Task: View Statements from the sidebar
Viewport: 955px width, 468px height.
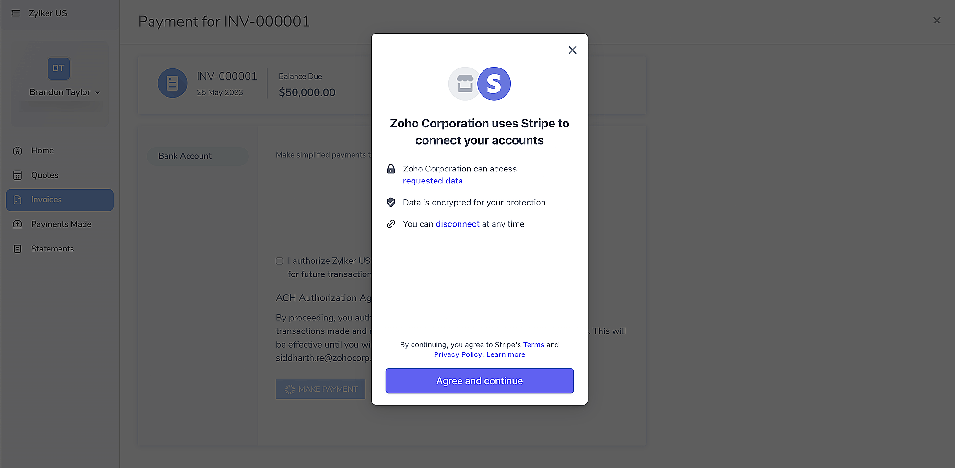Action: pos(52,249)
